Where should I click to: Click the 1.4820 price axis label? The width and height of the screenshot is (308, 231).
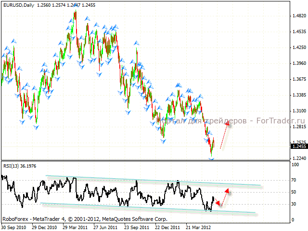299,16
